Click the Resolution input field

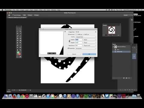click(x=79, y=46)
